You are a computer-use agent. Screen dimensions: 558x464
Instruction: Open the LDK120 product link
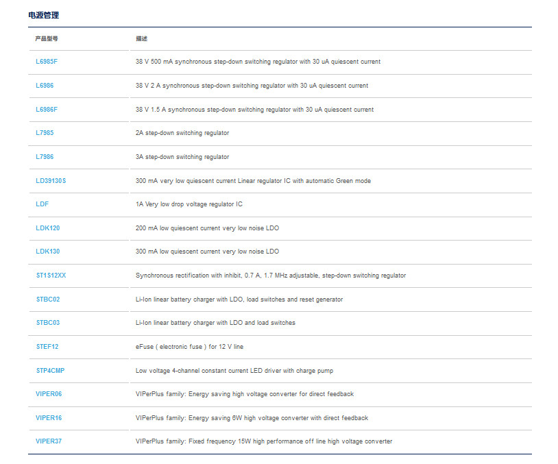(x=48, y=228)
